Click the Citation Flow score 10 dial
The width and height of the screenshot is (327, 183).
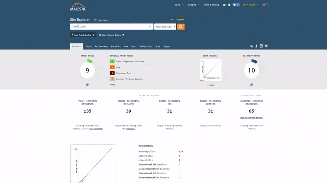click(x=251, y=70)
